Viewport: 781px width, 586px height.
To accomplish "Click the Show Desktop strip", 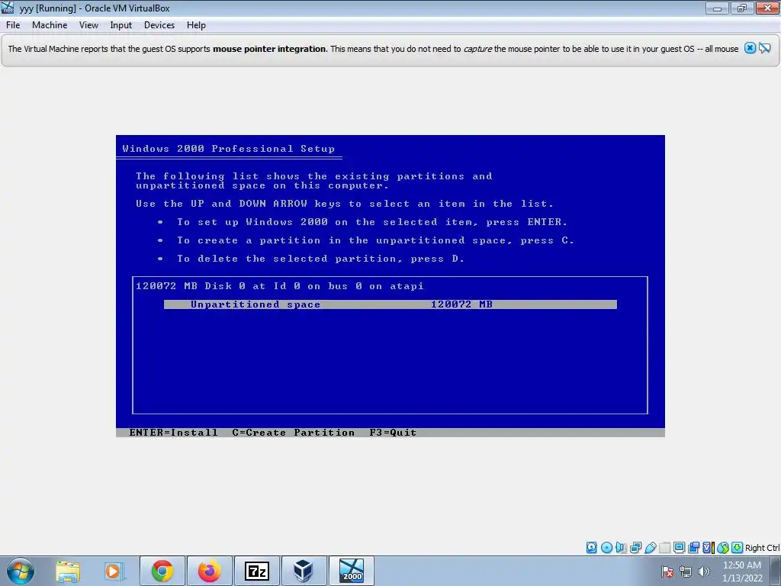I will click(776, 571).
